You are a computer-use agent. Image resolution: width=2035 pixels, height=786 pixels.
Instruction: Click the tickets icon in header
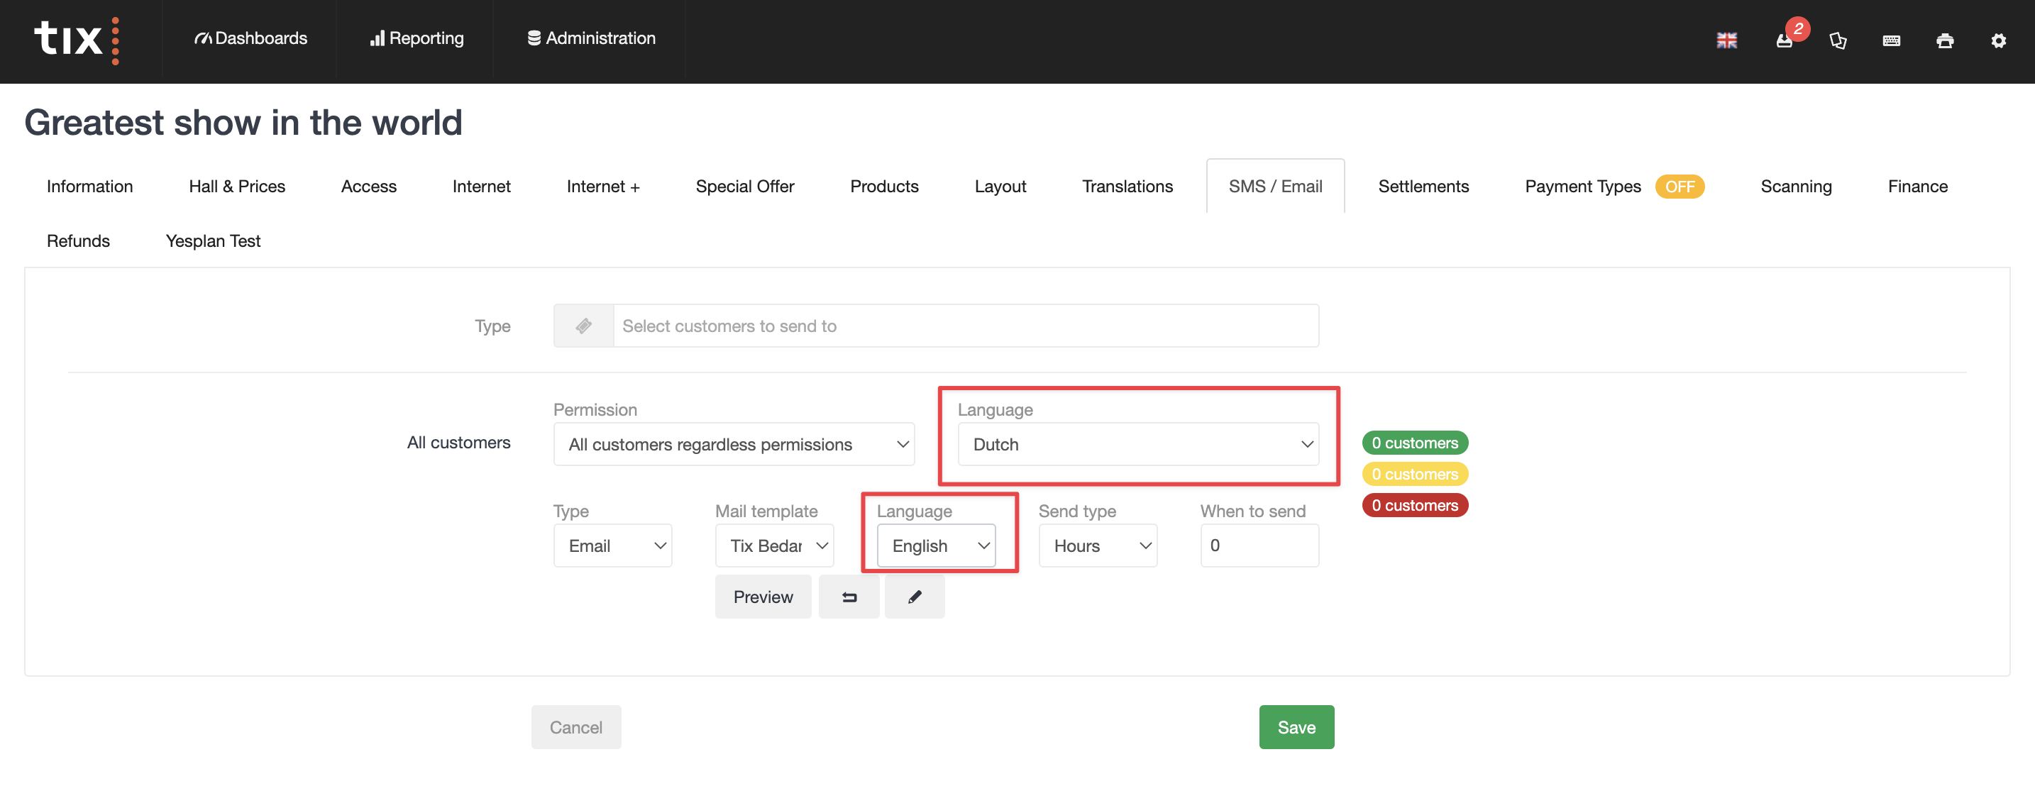click(x=1838, y=40)
